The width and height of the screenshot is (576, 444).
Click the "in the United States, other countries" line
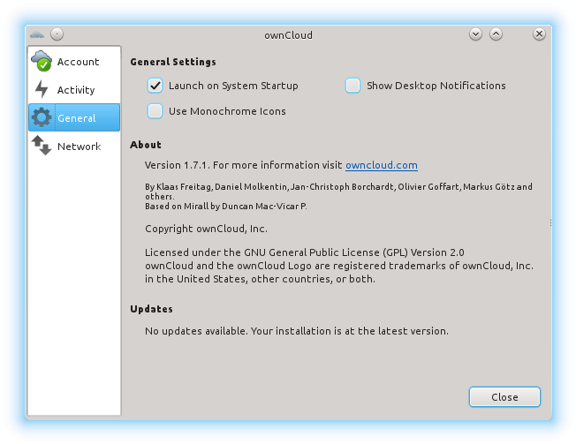point(260,279)
